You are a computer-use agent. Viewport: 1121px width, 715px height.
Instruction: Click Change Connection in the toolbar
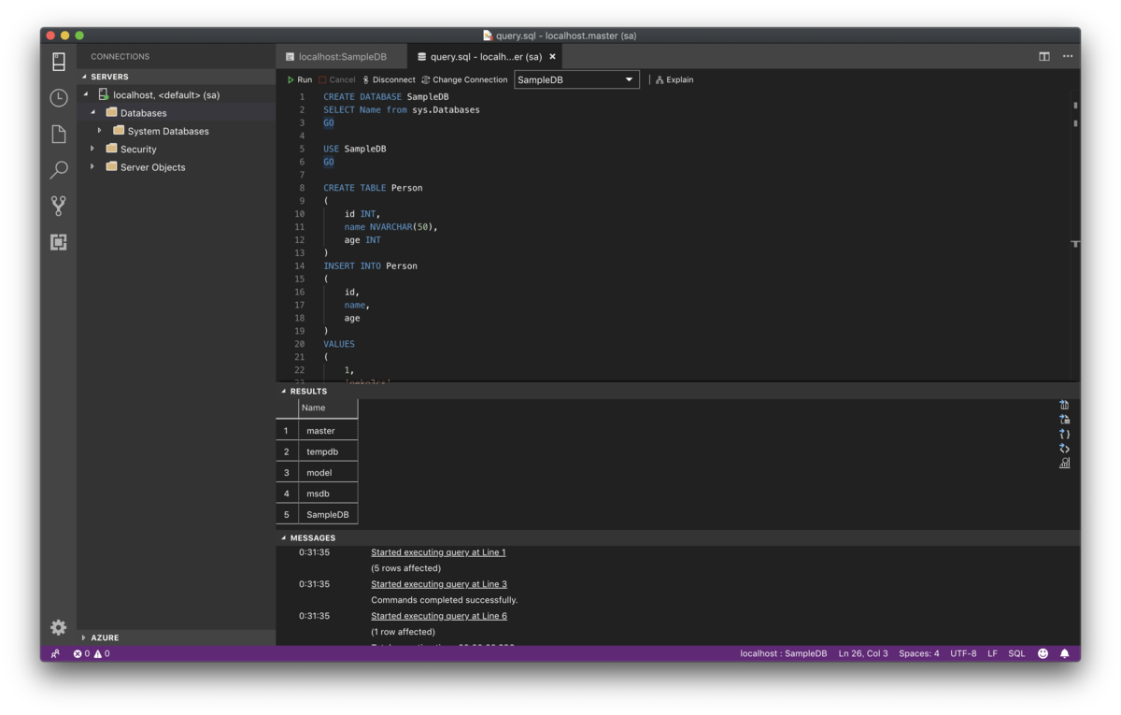click(464, 79)
